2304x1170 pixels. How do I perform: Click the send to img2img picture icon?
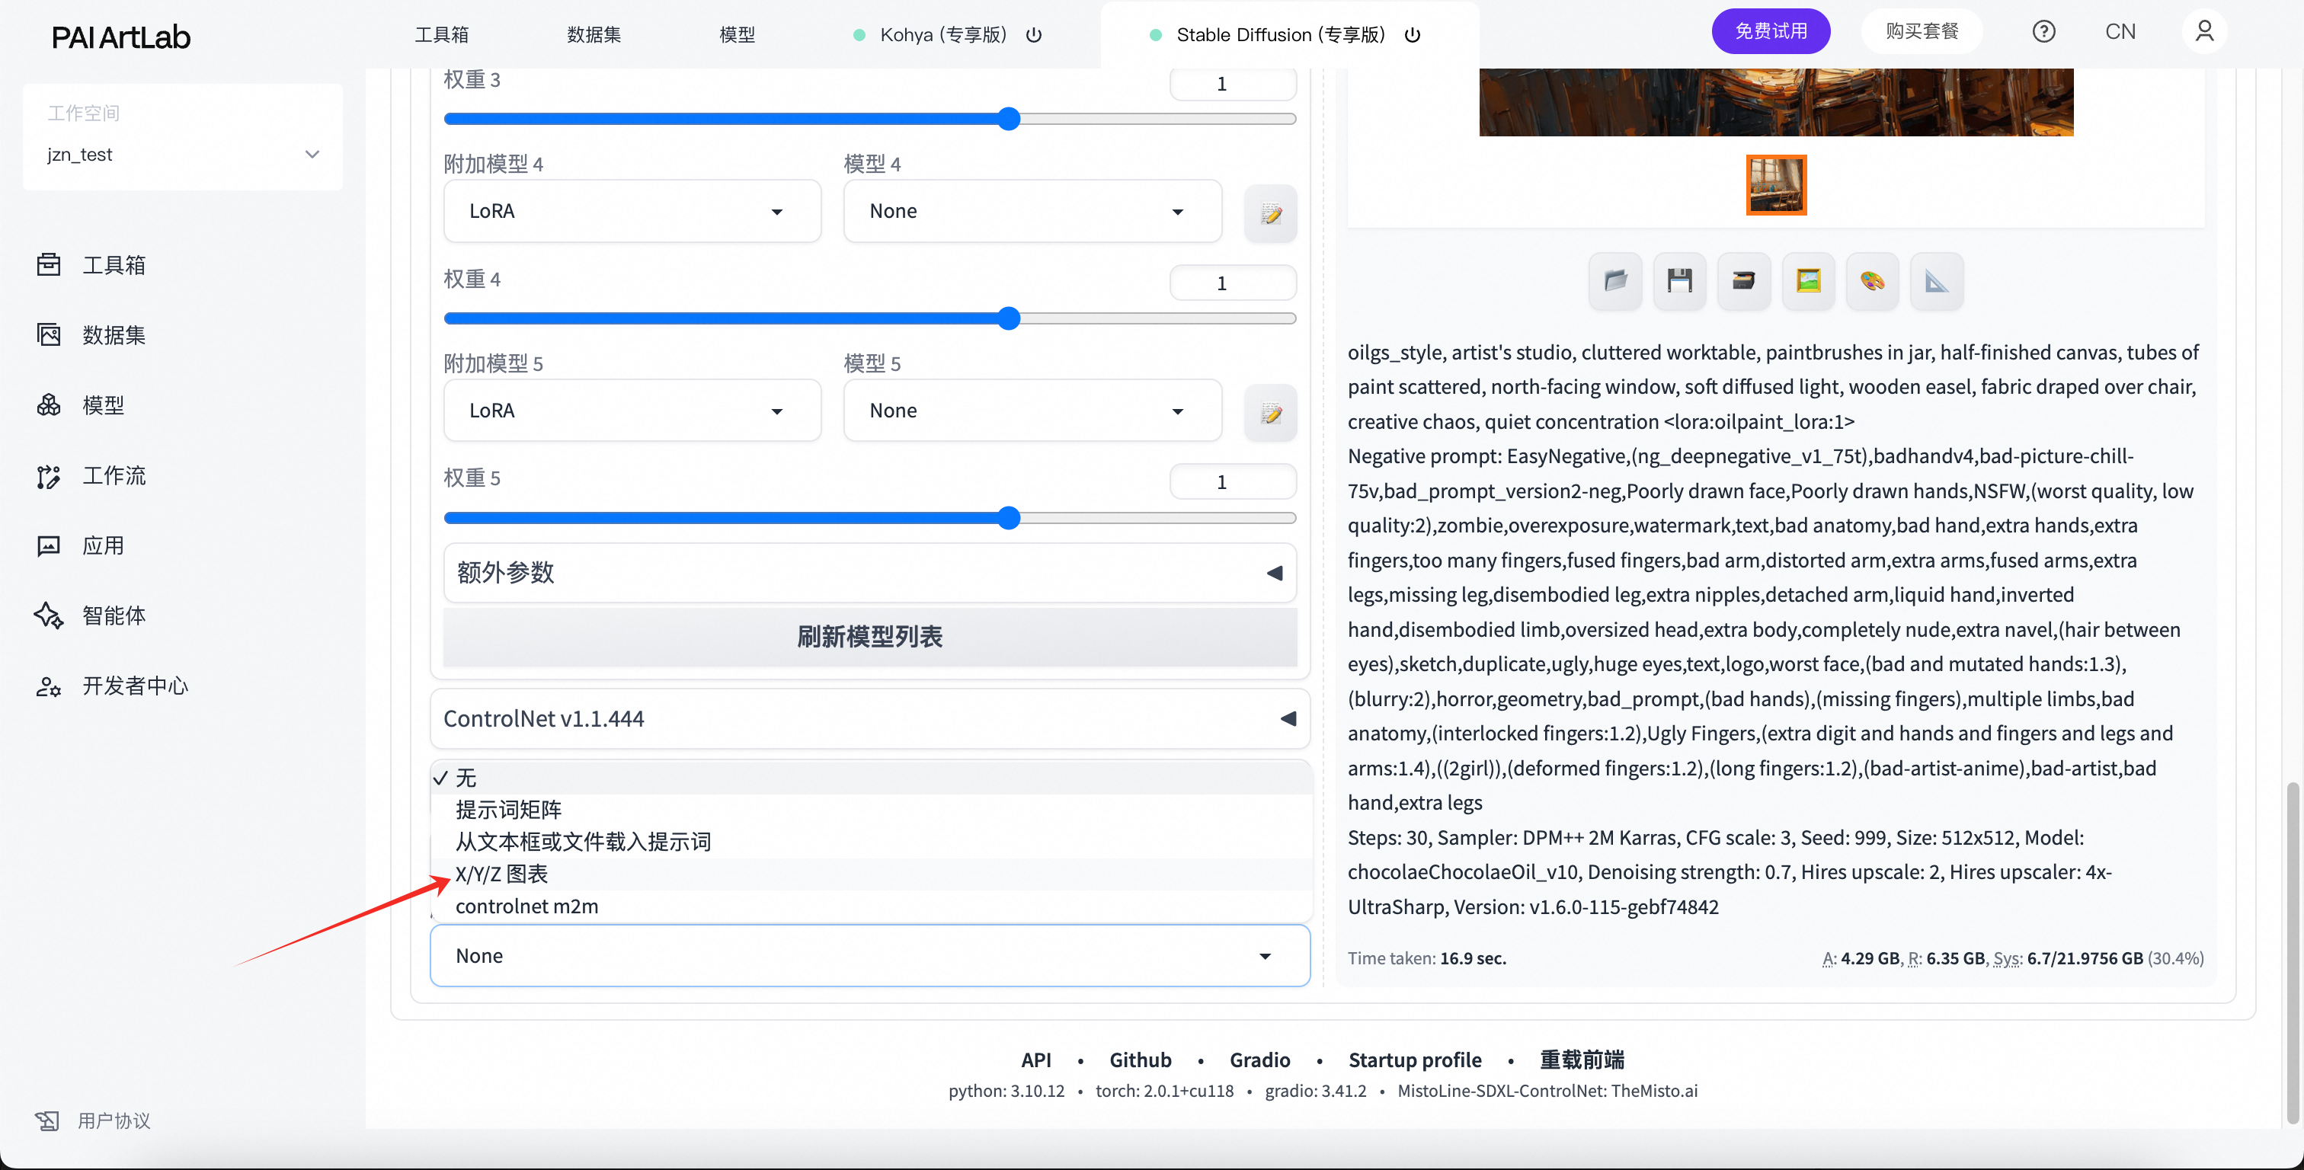(1807, 282)
